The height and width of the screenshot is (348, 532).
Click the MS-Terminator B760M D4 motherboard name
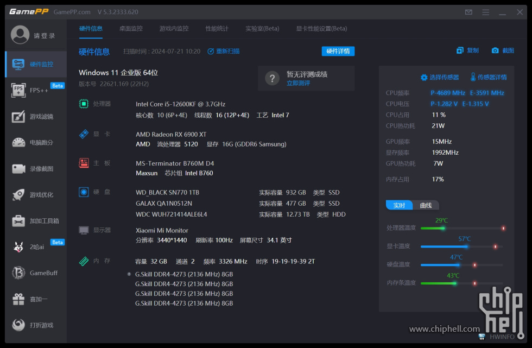coord(175,163)
